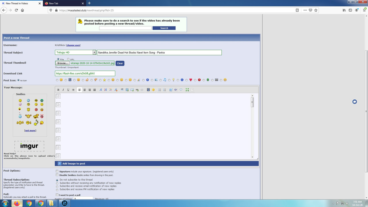368x207 pixels.
Task: Click 'Add image to post' bar
Action: [x=157, y=164]
